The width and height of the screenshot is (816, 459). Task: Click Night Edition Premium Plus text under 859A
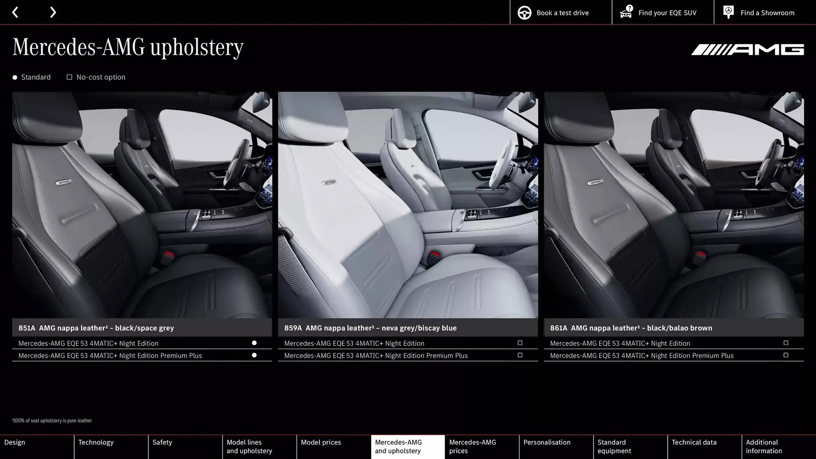point(376,356)
